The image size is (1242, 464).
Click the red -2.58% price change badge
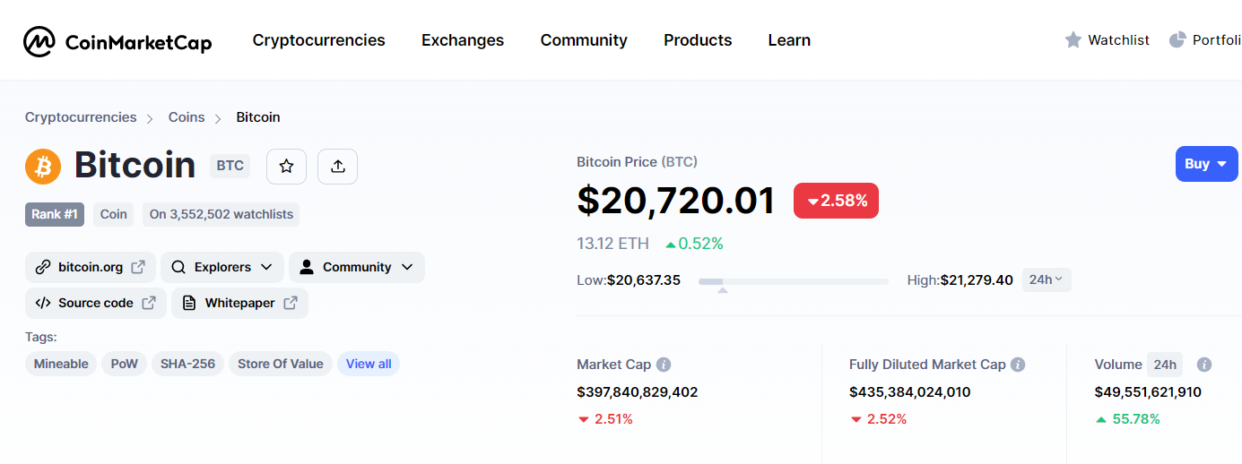pos(836,201)
